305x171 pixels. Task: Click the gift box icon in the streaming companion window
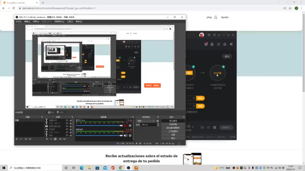[x=206, y=44]
